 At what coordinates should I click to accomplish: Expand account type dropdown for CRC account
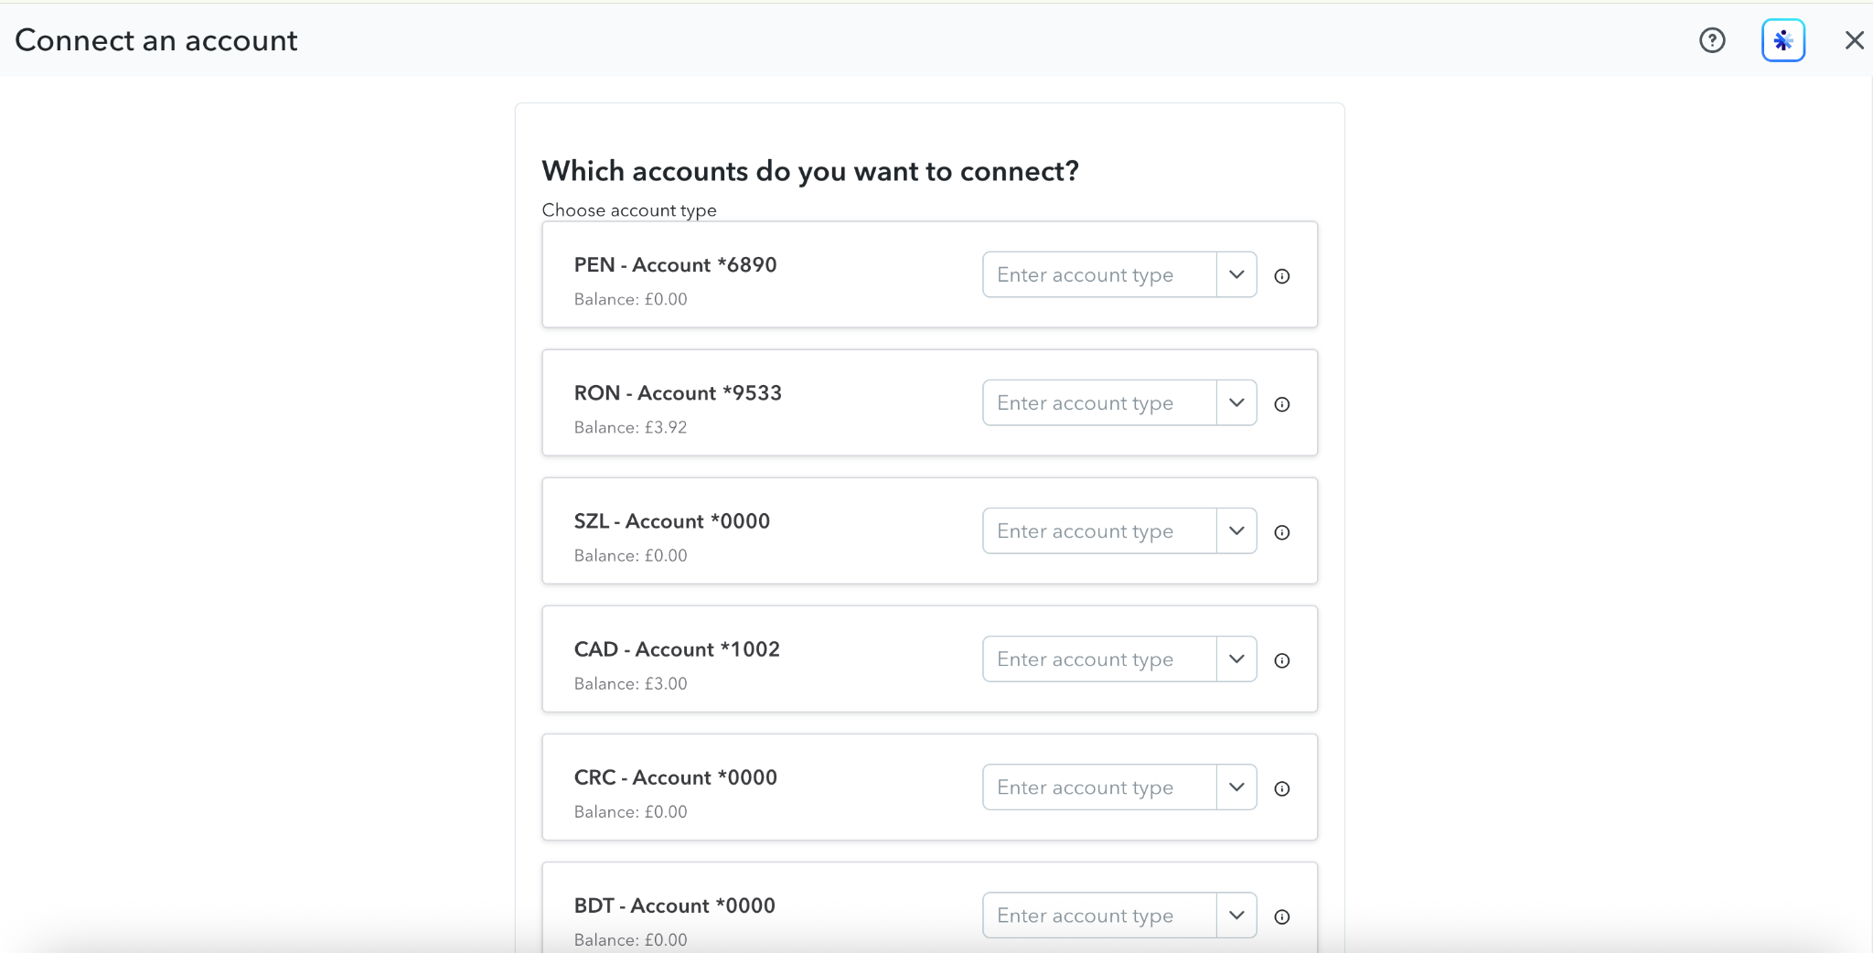tap(1236, 787)
